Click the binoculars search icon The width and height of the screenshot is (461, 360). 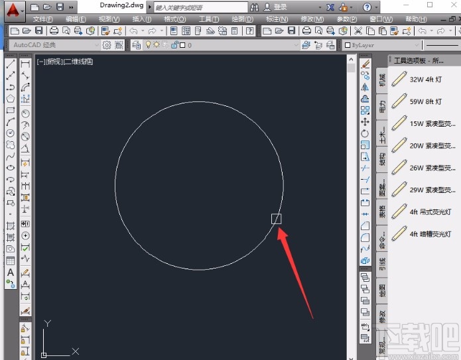coord(254,7)
